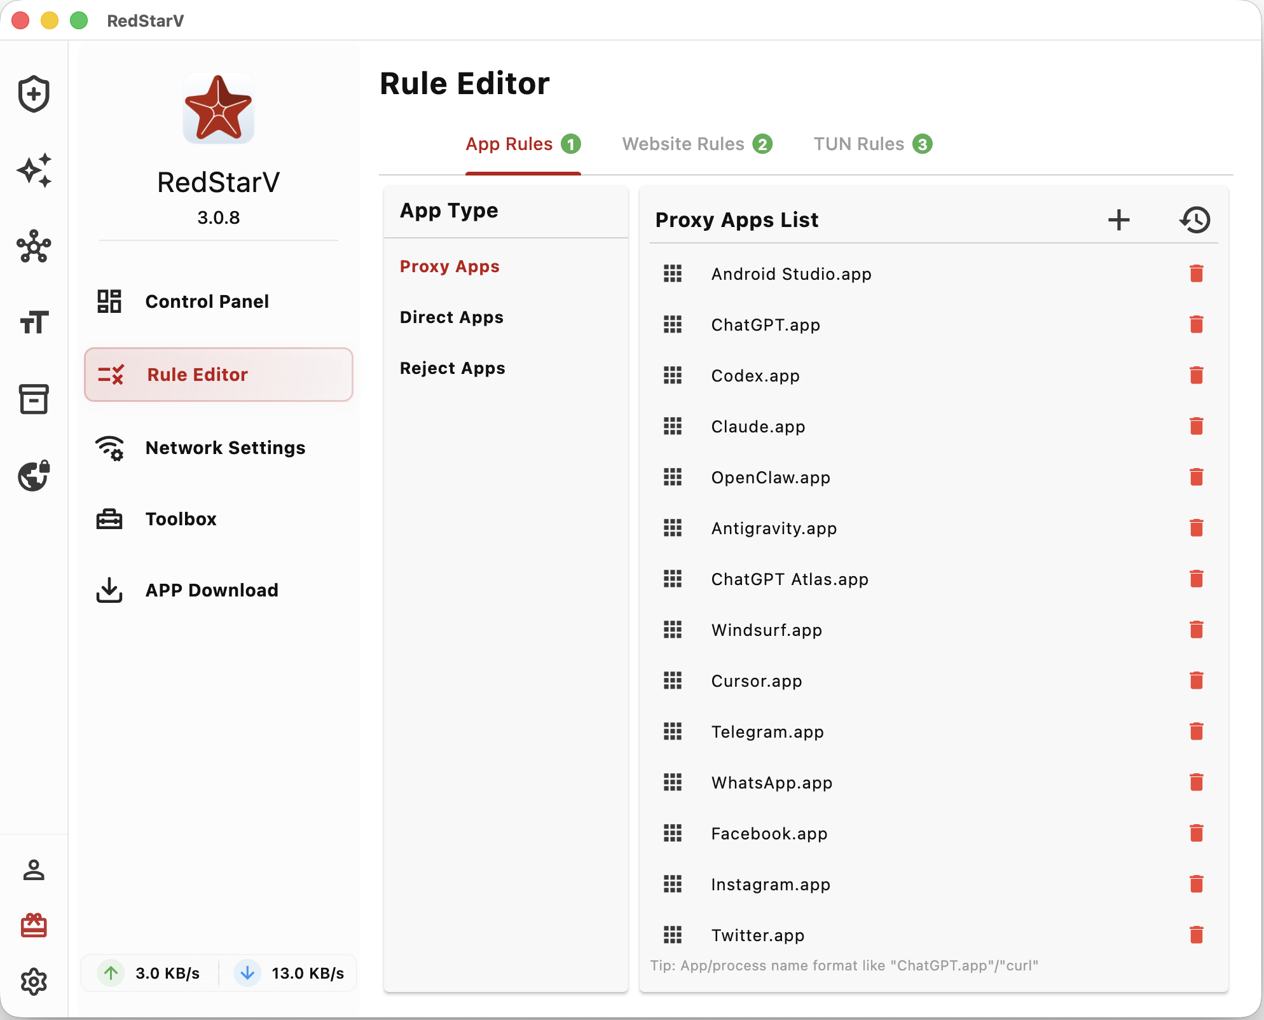Delete ChatGPT.app using its trash icon
The image size is (1264, 1020).
coord(1197,324)
